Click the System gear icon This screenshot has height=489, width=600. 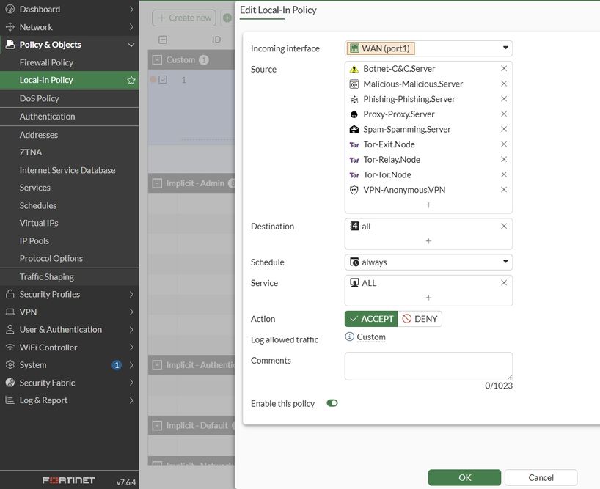pos(10,365)
